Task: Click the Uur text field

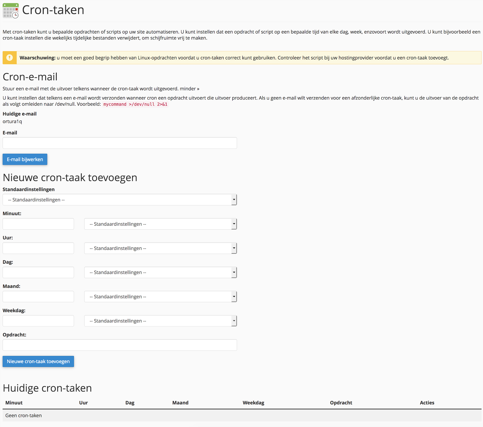Action: [38, 248]
